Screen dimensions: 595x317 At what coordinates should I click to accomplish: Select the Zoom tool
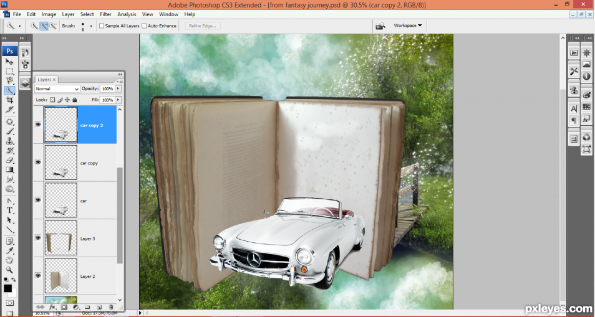point(9,270)
